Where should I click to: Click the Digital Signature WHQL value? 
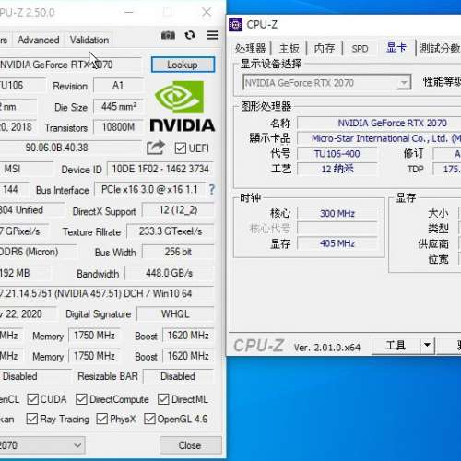(175, 314)
